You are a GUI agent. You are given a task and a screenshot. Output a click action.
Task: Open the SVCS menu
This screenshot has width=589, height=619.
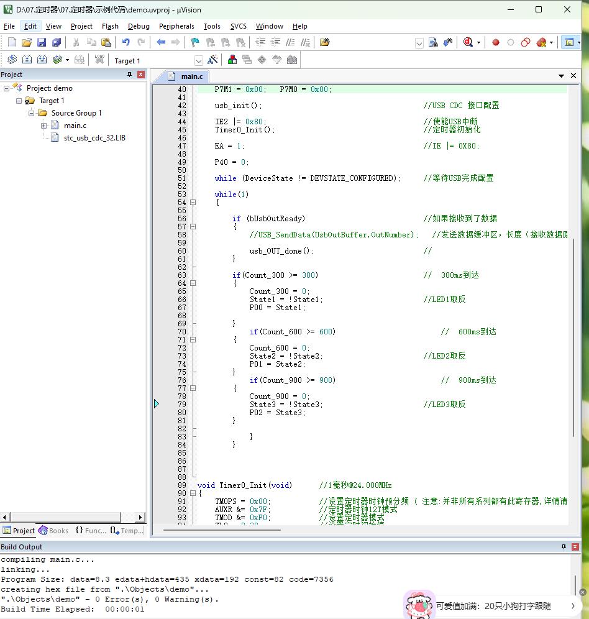pos(238,26)
